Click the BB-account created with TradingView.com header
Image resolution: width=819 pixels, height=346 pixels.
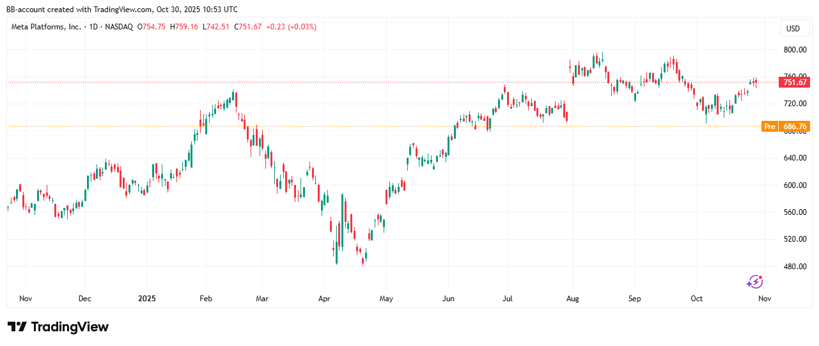[x=121, y=9]
